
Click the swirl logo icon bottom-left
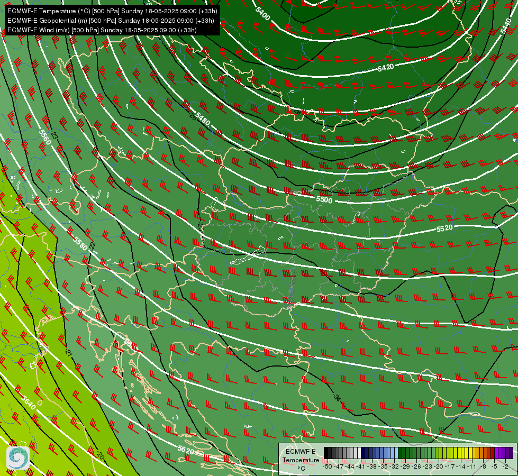[18, 457]
